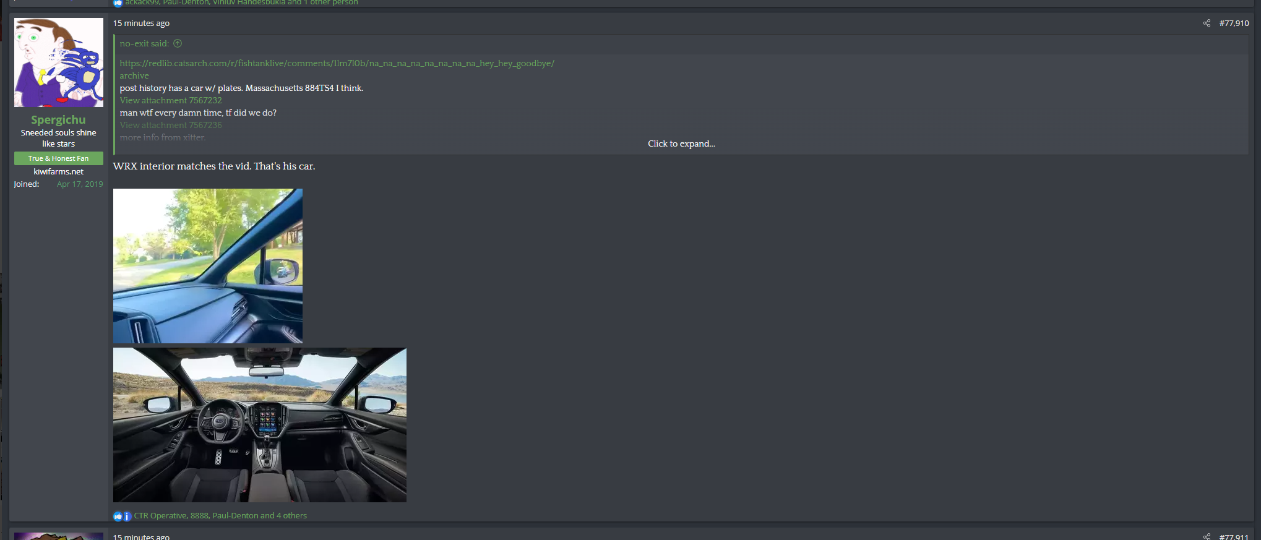Click quoted text 'post history has a car w/ plates'

tap(181, 88)
